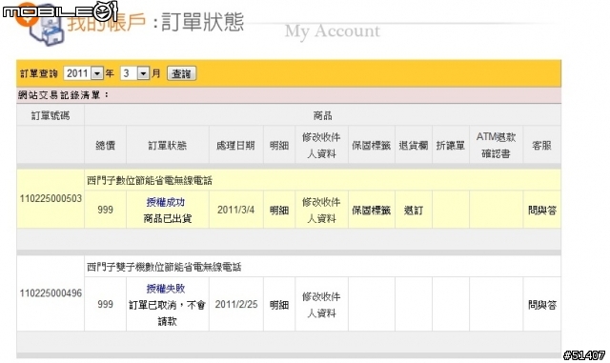This screenshot has width=610, height=363.
Task: Click the 客服 column header
Action: [542, 146]
